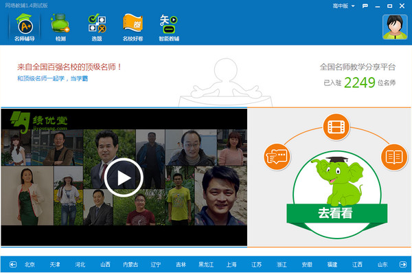Select the 黑龙江 province tab
This screenshot has width=412, height=273.
tap(206, 264)
